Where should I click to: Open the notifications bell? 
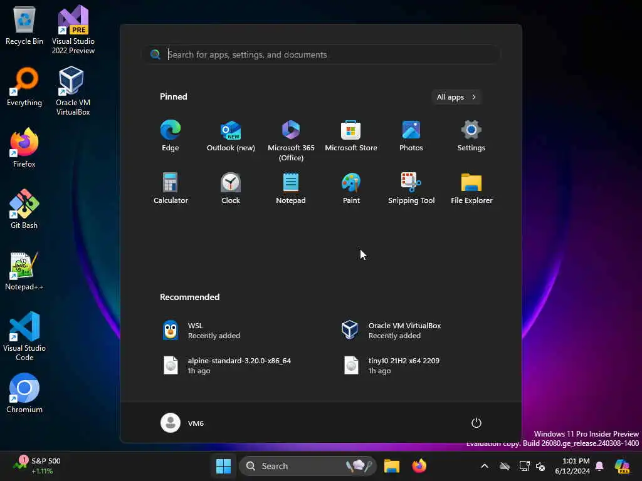coord(599,466)
